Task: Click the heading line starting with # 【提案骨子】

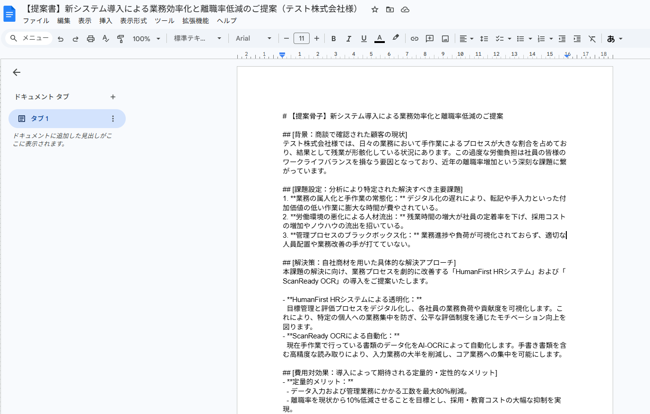Action: 393,116
